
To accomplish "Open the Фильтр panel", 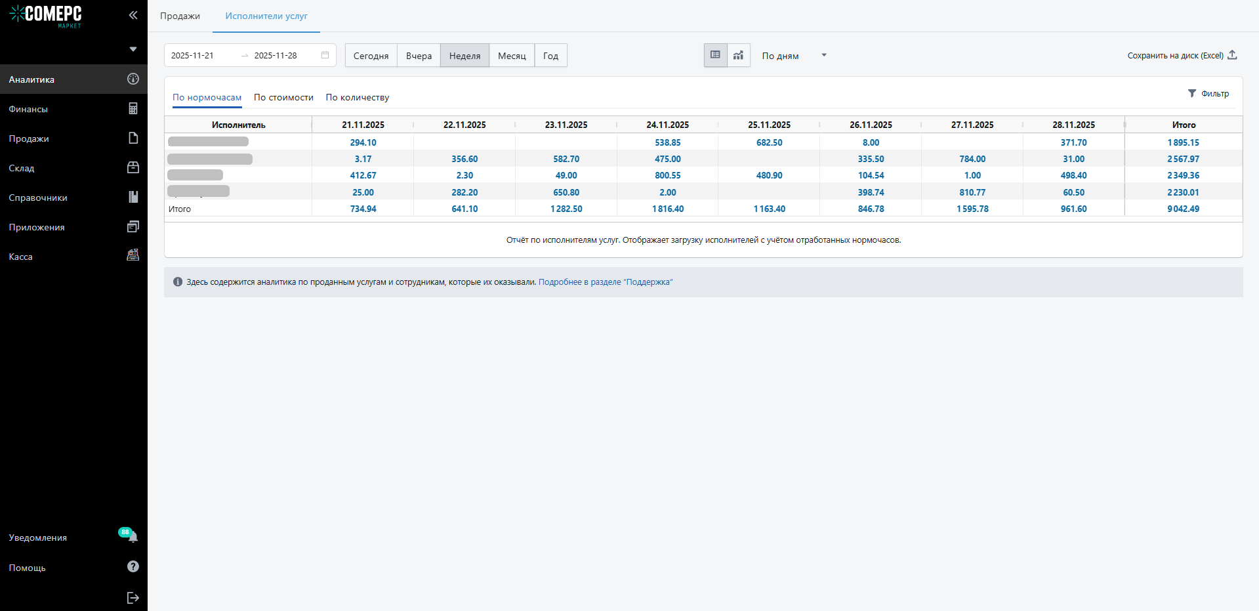I will 1208,94.
